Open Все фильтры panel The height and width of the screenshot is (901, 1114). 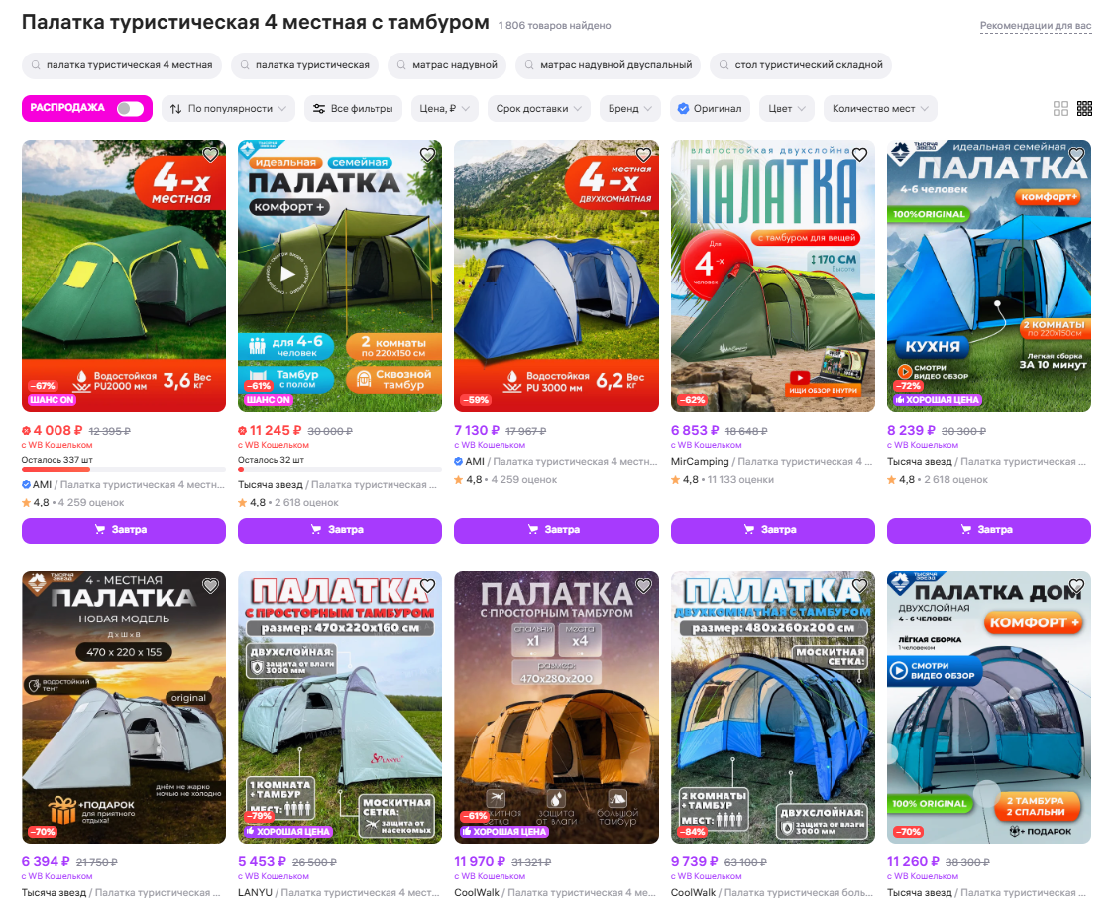(x=353, y=109)
